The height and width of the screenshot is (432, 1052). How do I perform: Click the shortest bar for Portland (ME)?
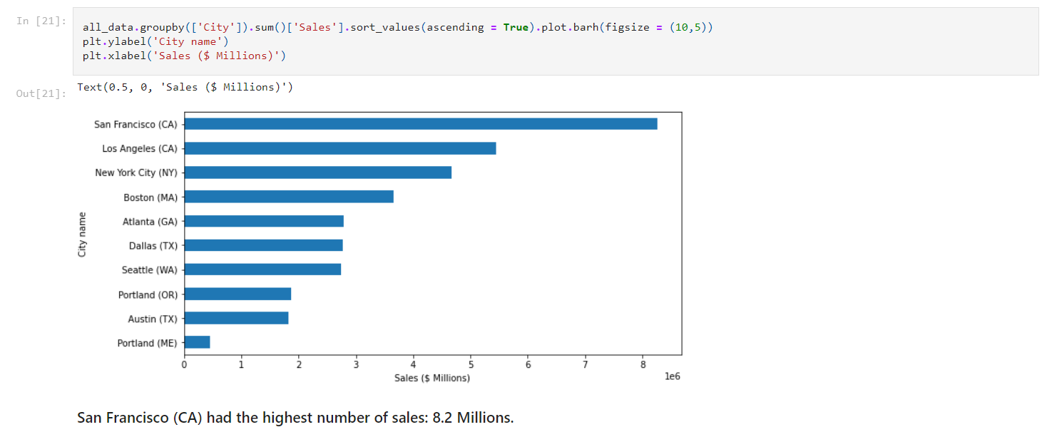pos(197,342)
